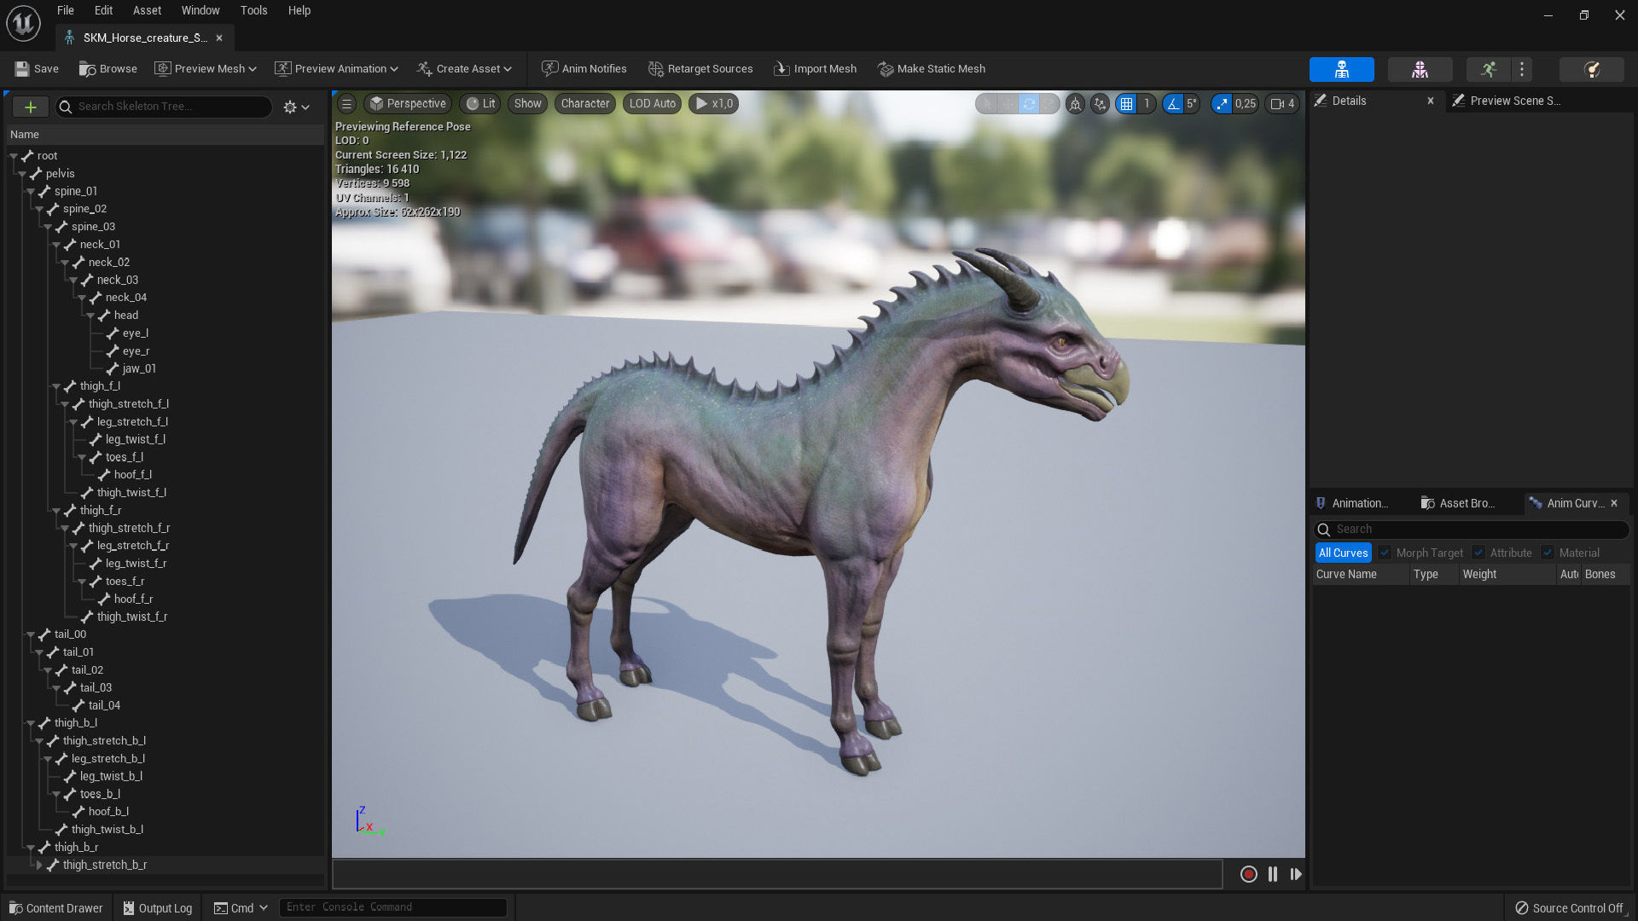The height and width of the screenshot is (921, 1638).
Task: Open skeleton tree settings gear dropdown
Action: click(296, 107)
